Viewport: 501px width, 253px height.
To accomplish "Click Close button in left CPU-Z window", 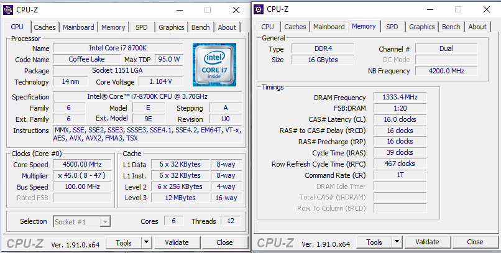I will pyautogui.click(x=224, y=243).
